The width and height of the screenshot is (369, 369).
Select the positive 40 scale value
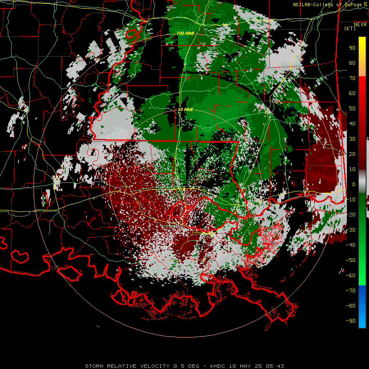pyautogui.click(x=352, y=123)
